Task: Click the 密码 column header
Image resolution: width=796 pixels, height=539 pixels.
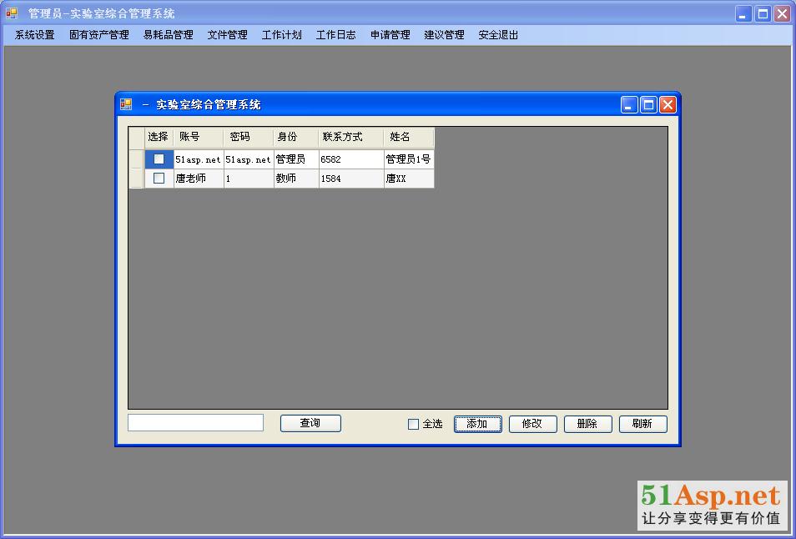Action: 249,137
